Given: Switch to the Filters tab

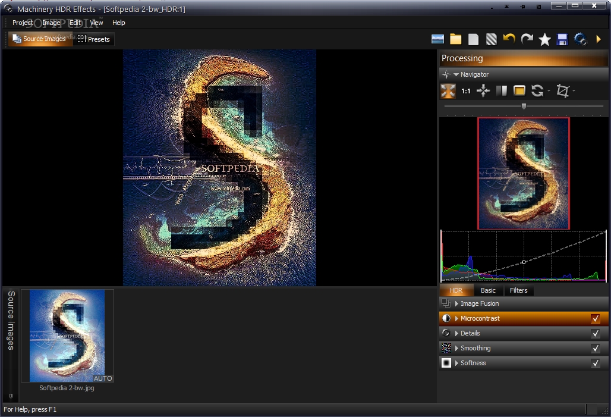Looking at the screenshot, I should (519, 290).
